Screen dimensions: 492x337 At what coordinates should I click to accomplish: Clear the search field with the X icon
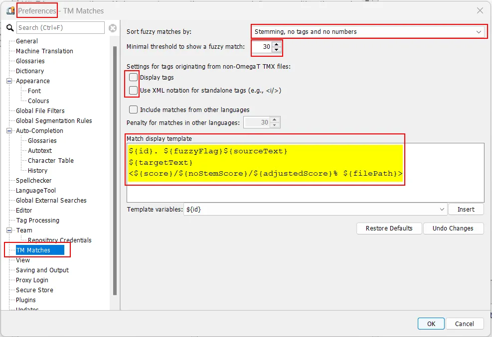point(113,28)
